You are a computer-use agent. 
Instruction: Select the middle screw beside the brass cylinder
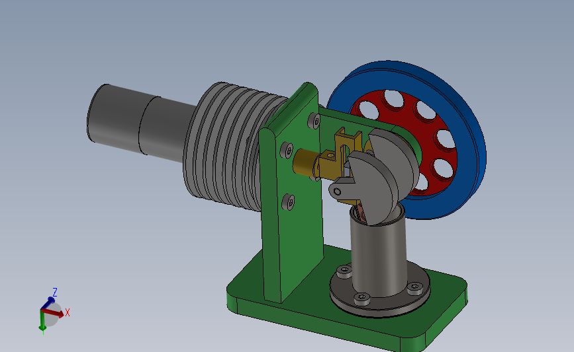click(287, 150)
